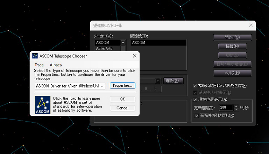Click the 確認(G)... button

pyautogui.click(x=173, y=81)
